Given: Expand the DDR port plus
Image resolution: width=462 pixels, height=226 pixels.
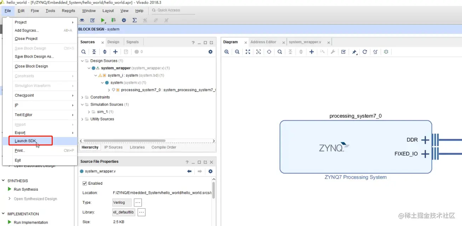Looking at the screenshot, I should click(425, 140).
